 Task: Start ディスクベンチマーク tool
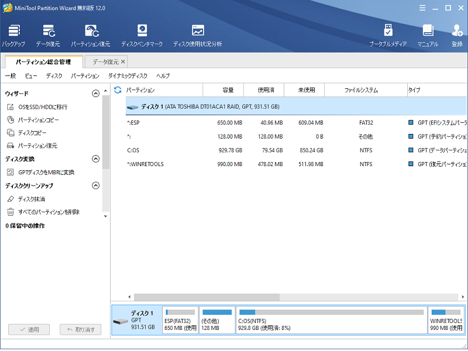coord(142,36)
